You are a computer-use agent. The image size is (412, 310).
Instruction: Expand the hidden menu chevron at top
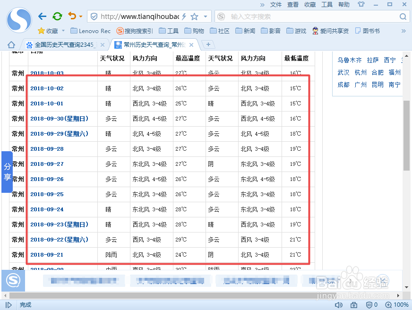coord(262,5)
